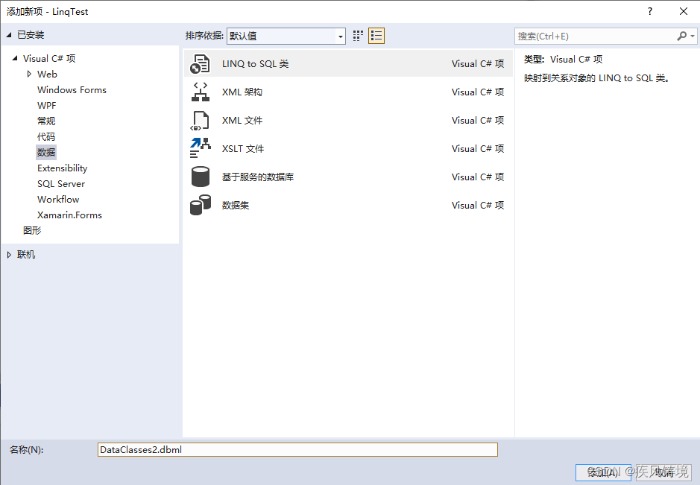Open the dialog help with the ? button
Viewport: 700px width, 485px height.
pos(649,11)
